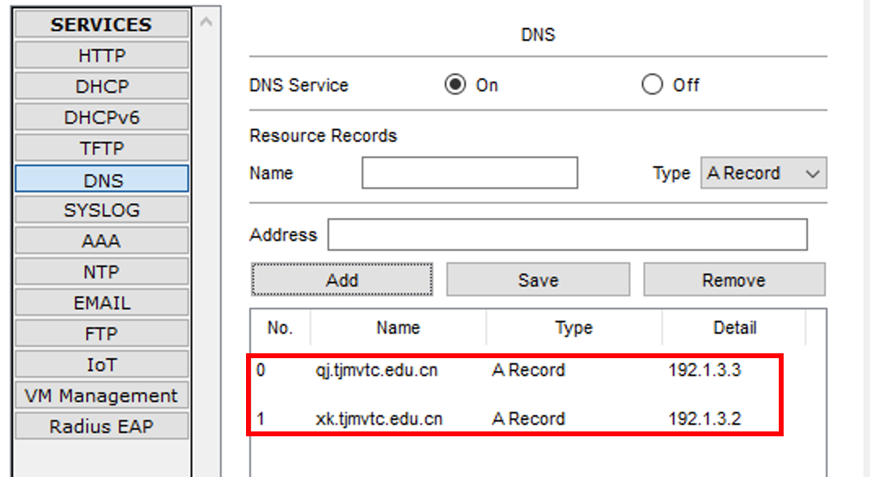The height and width of the screenshot is (477, 870).
Task: Open the SYSLOG service panel
Action: [x=102, y=210]
